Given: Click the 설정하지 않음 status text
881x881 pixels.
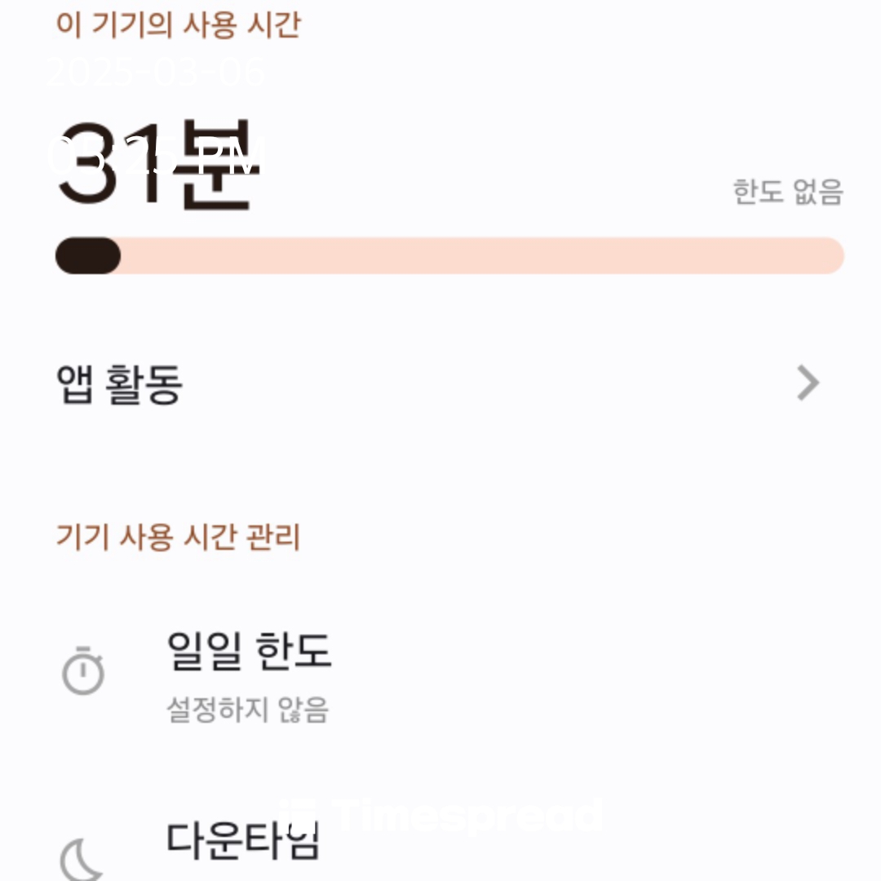Looking at the screenshot, I should 247,710.
